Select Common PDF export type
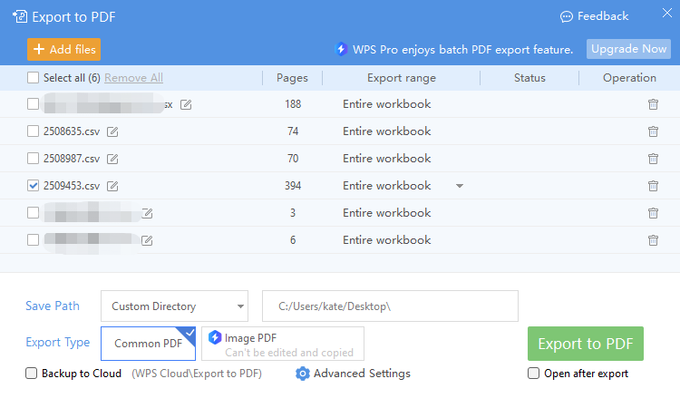 coord(148,344)
